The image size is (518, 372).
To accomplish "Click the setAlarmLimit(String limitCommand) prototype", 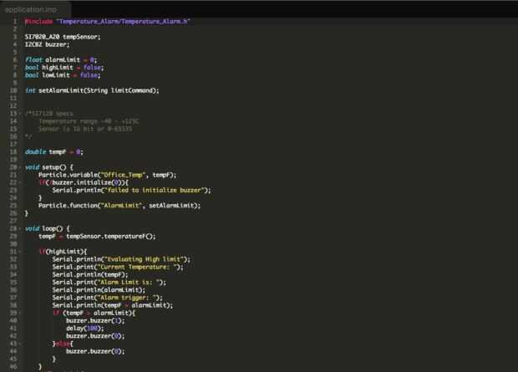I will point(92,90).
